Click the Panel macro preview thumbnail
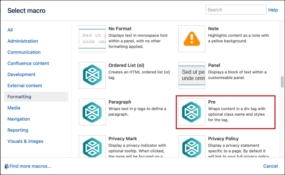 [192, 75]
